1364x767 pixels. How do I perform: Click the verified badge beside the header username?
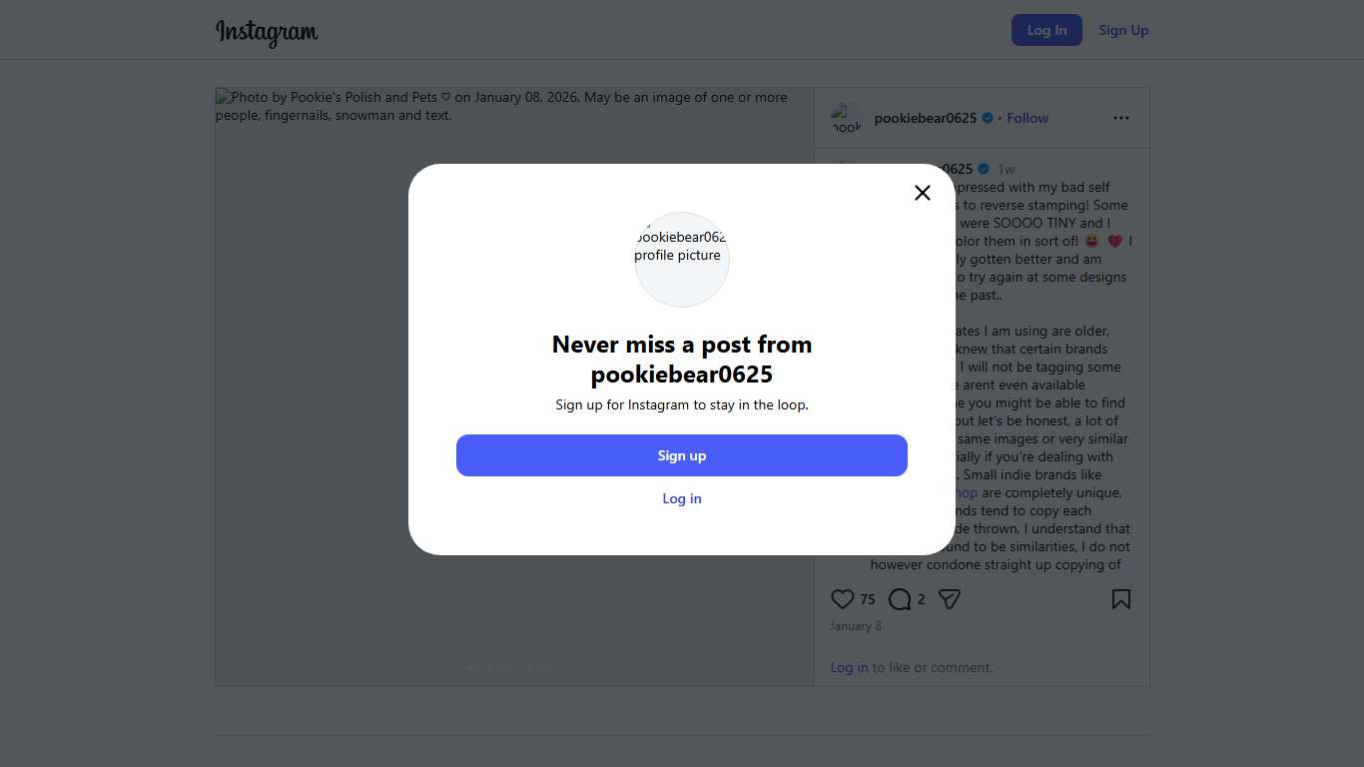pos(988,118)
